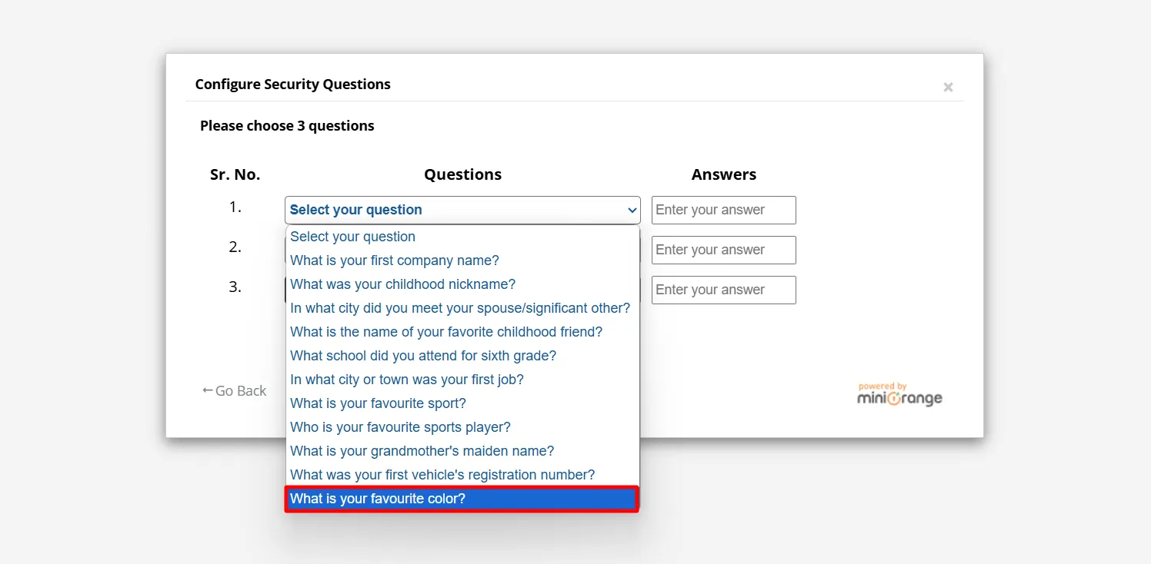The height and width of the screenshot is (564, 1151).
Task: Select 'What was your childhood nickname?'
Action: point(462,284)
